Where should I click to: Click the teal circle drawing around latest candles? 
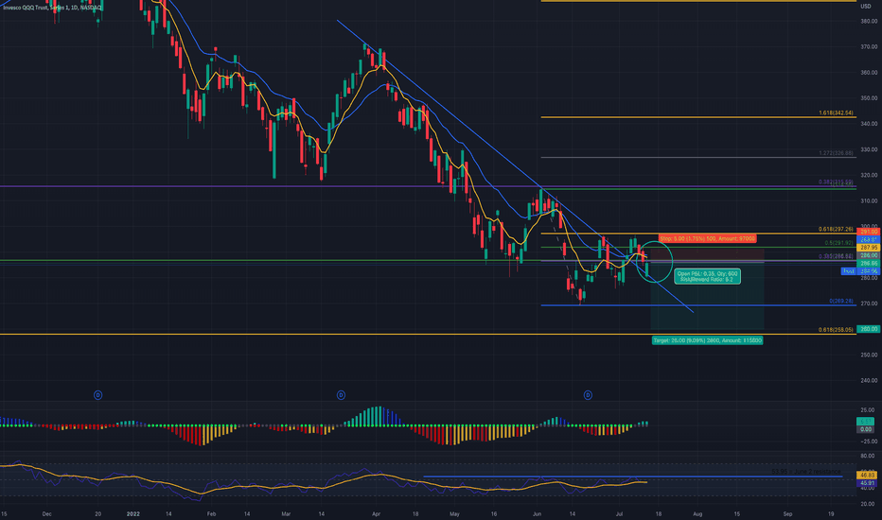coord(655,261)
